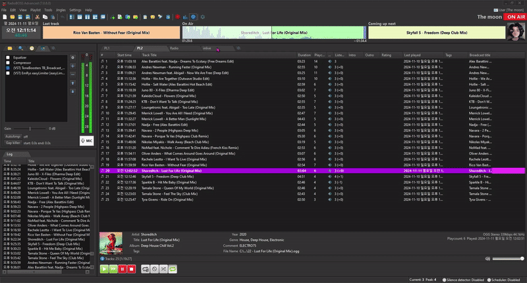
Task: Open the Playlist menu
Action: (36, 11)
